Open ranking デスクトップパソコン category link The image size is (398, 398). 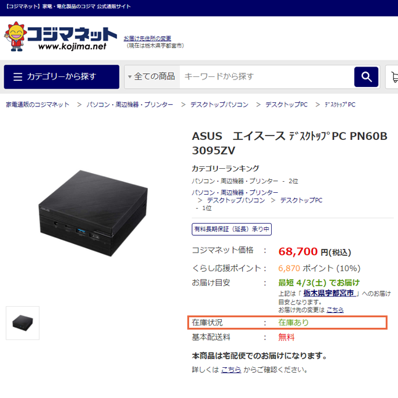(236, 200)
